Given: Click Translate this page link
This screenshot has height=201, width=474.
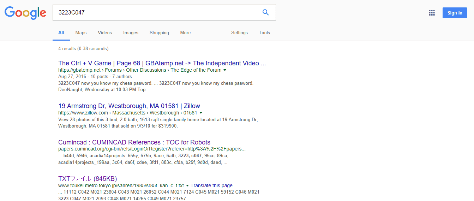Looking at the screenshot, I should point(211,185).
